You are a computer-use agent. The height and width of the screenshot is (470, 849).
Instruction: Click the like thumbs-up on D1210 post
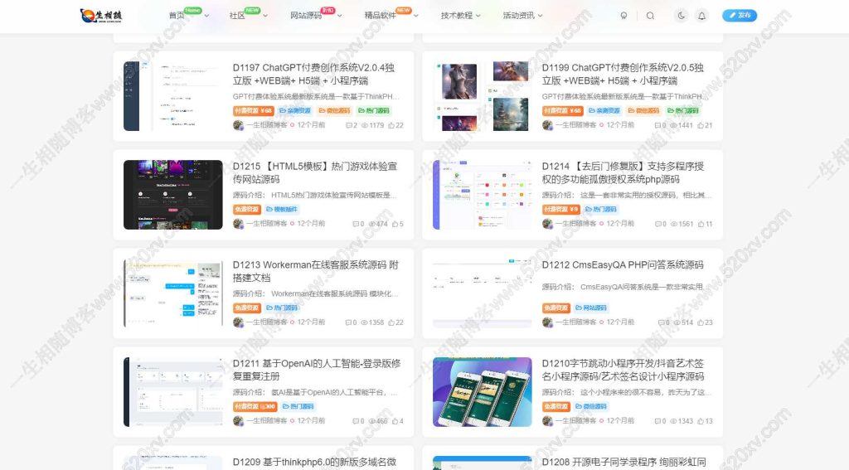tap(701, 421)
